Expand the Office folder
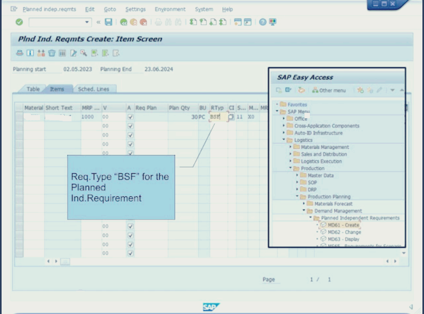 [284, 118]
